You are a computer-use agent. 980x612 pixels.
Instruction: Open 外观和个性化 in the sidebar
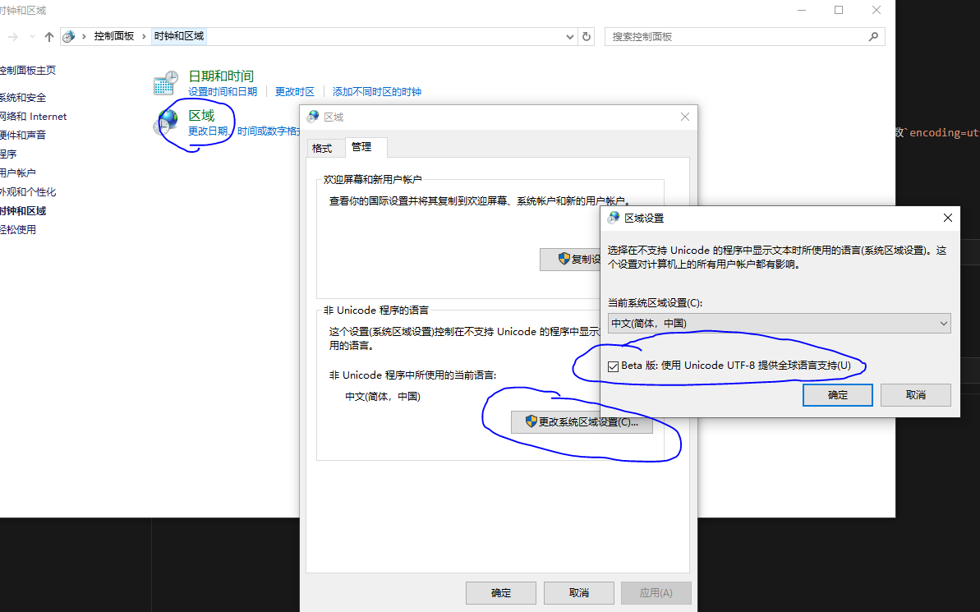(27, 192)
